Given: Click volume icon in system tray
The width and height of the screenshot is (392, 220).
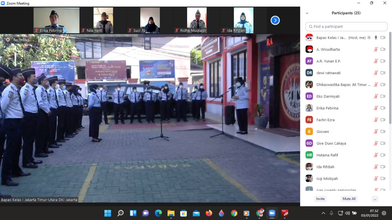Looking at the screenshot, I should [x=347, y=213].
